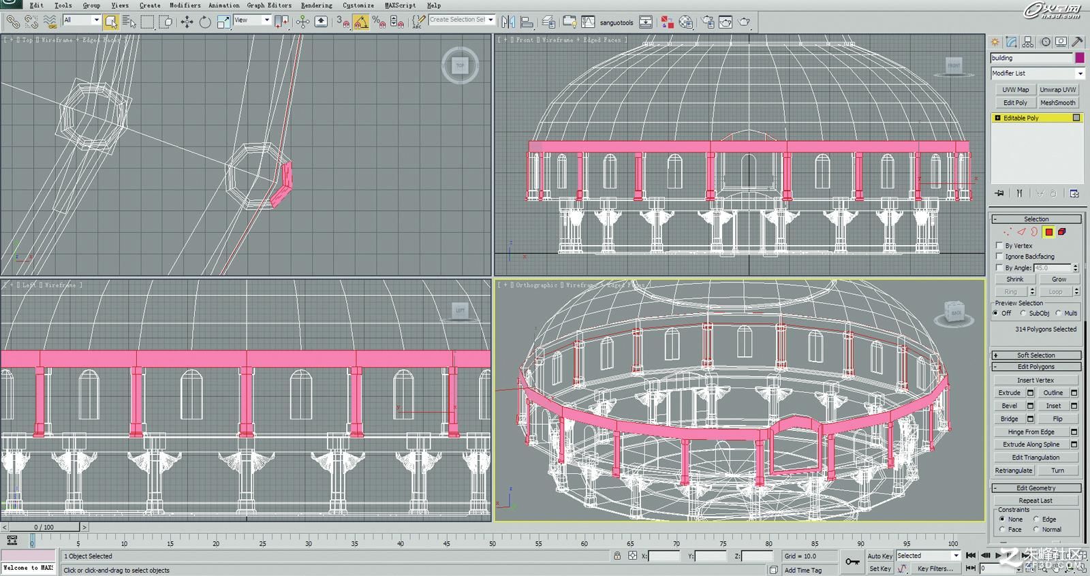Select Preview Selection SubObj radio
Viewport: 1090px width, 576px height.
[1023, 313]
